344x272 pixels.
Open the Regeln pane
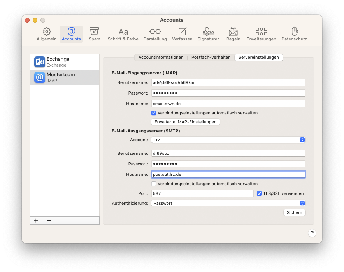pyautogui.click(x=233, y=34)
